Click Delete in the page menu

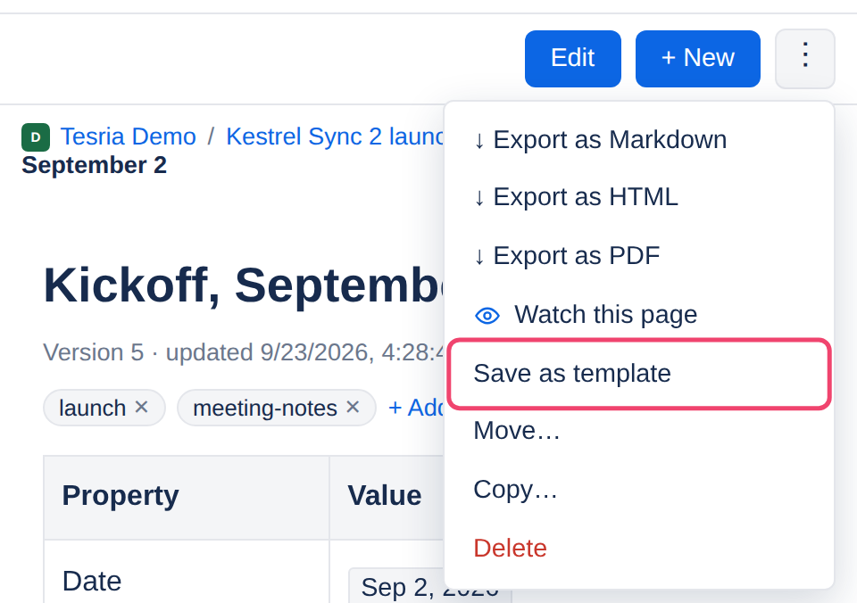point(639,548)
